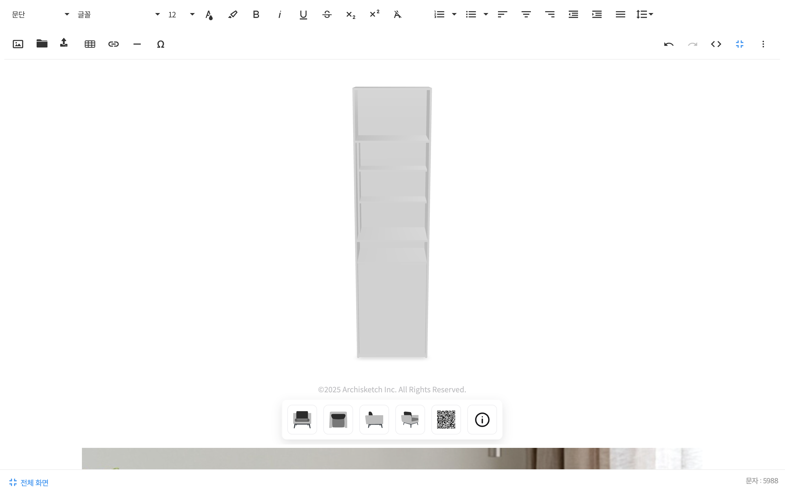The height and width of the screenshot is (491, 785).
Task: Show the QR code
Action: coord(446,420)
